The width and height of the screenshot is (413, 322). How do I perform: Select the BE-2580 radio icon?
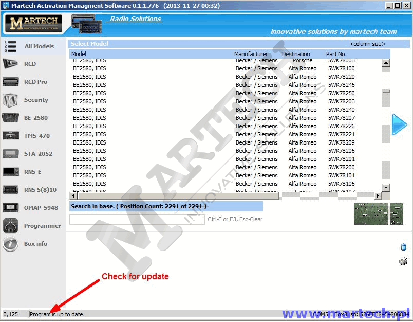click(10, 118)
